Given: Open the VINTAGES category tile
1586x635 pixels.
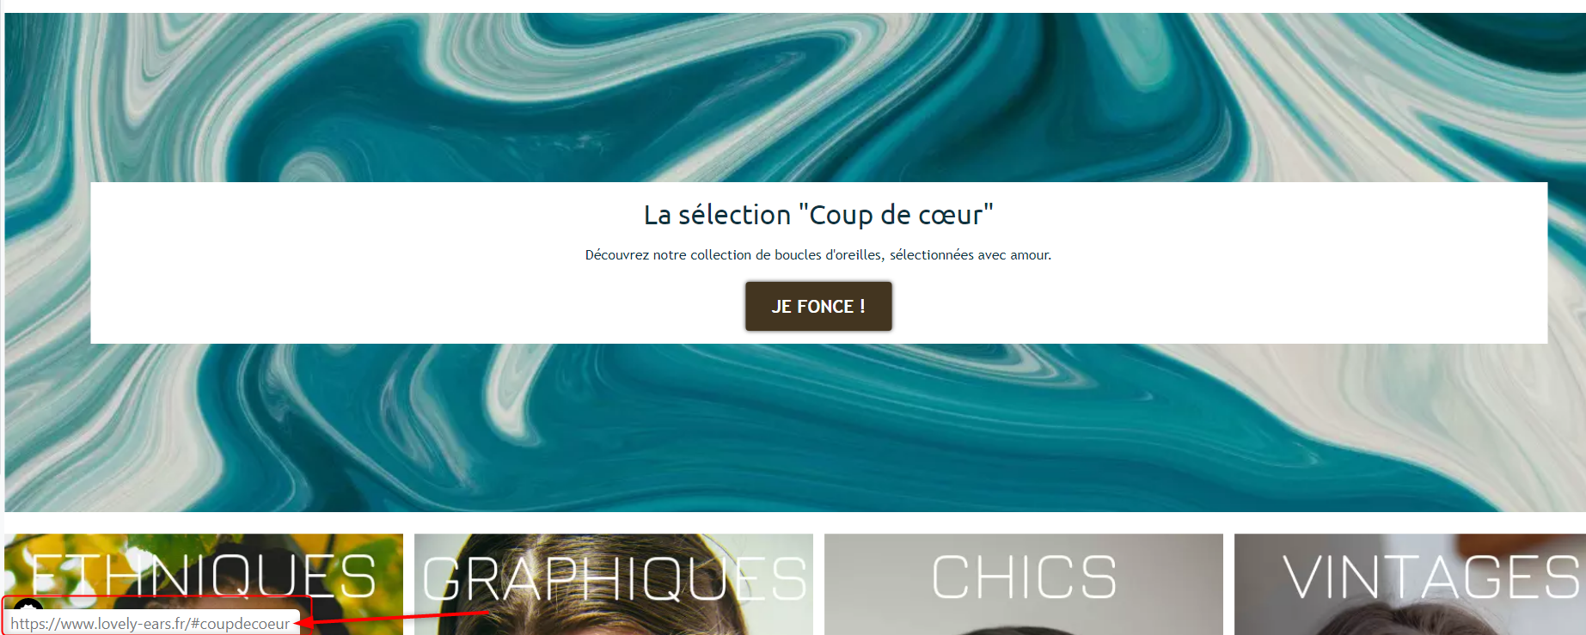Looking at the screenshot, I should (x=1410, y=584).
